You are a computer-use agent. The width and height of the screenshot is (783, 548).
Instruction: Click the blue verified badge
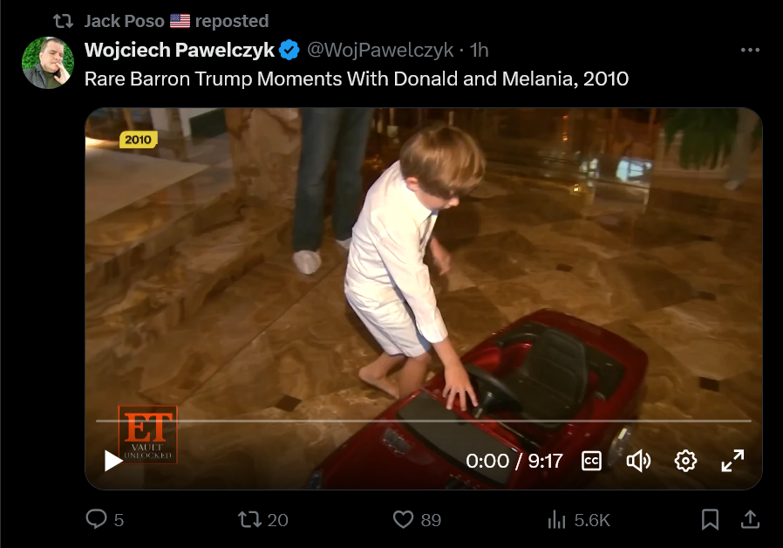(289, 50)
